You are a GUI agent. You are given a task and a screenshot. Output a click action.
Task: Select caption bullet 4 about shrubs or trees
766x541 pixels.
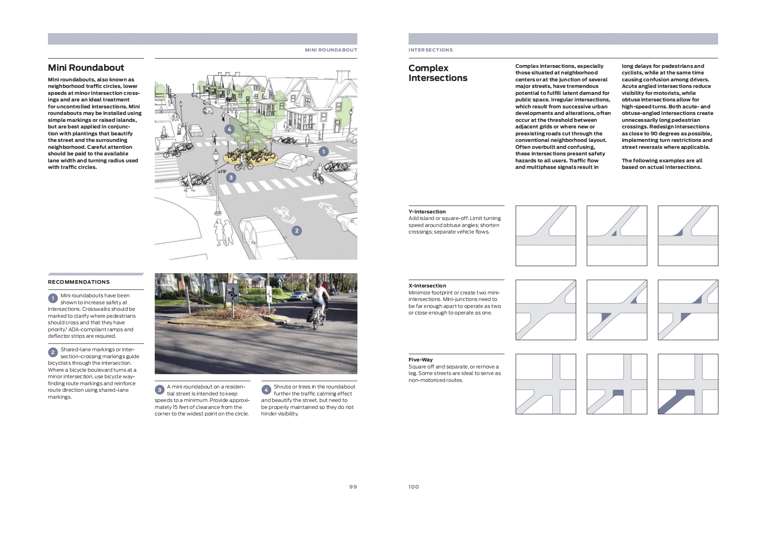coord(266,390)
